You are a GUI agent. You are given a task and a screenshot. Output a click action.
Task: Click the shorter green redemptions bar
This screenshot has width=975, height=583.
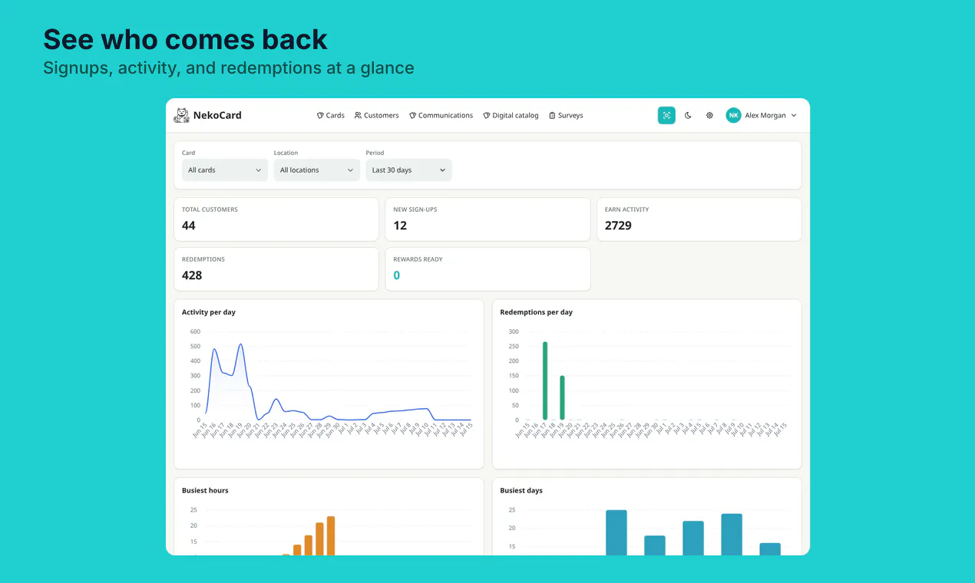point(562,397)
